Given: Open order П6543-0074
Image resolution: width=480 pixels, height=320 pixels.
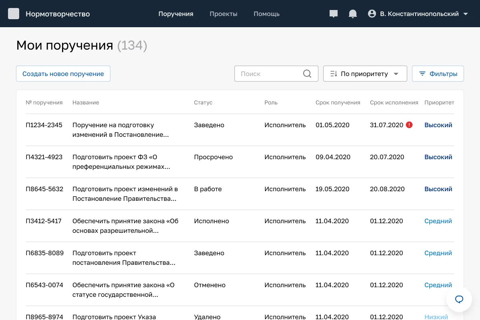Looking at the screenshot, I should point(44,285).
